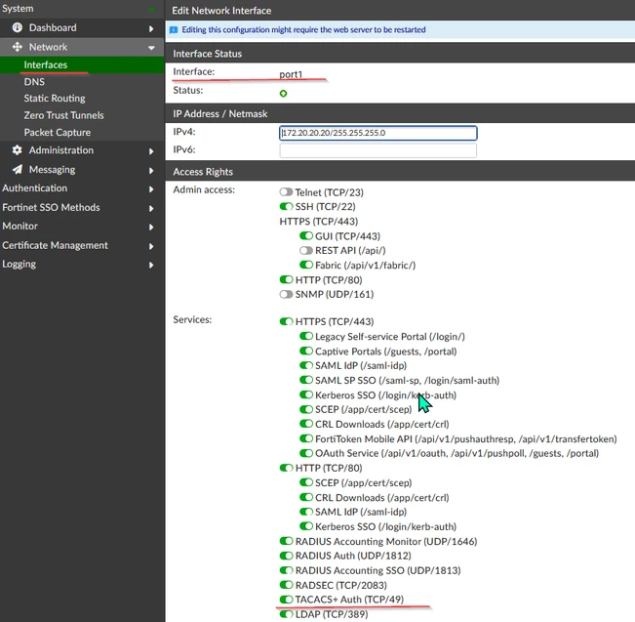This screenshot has width=635, height=622.
Task: Toggle SAML IdP under HTTPS services
Action: [x=306, y=365]
